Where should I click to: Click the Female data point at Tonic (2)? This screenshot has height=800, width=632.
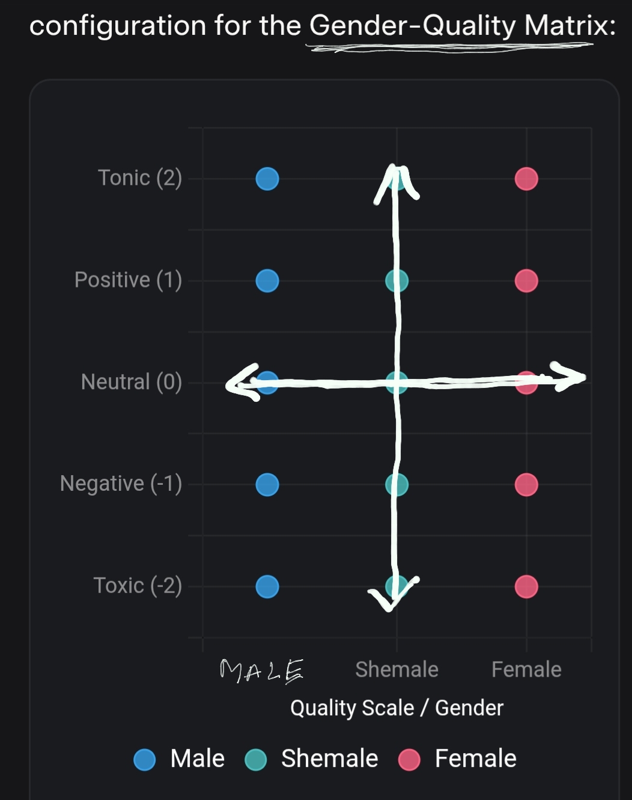(526, 179)
